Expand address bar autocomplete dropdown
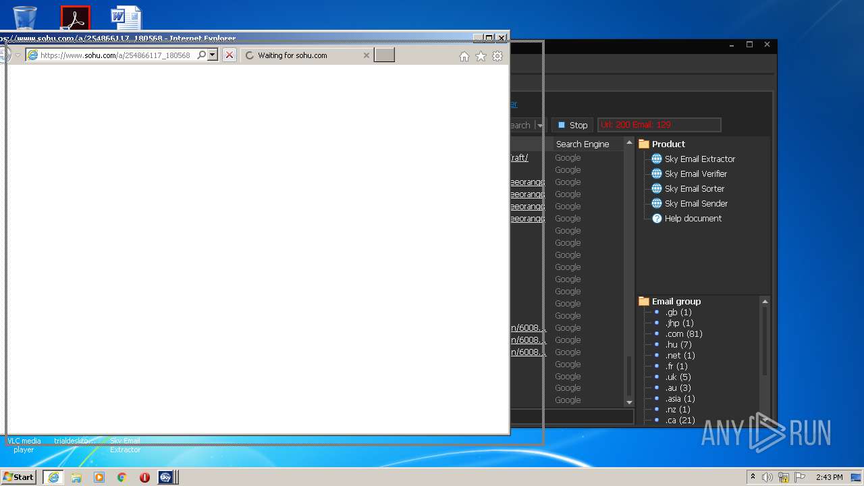The width and height of the screenshot is (864, 486). (213, 55)
